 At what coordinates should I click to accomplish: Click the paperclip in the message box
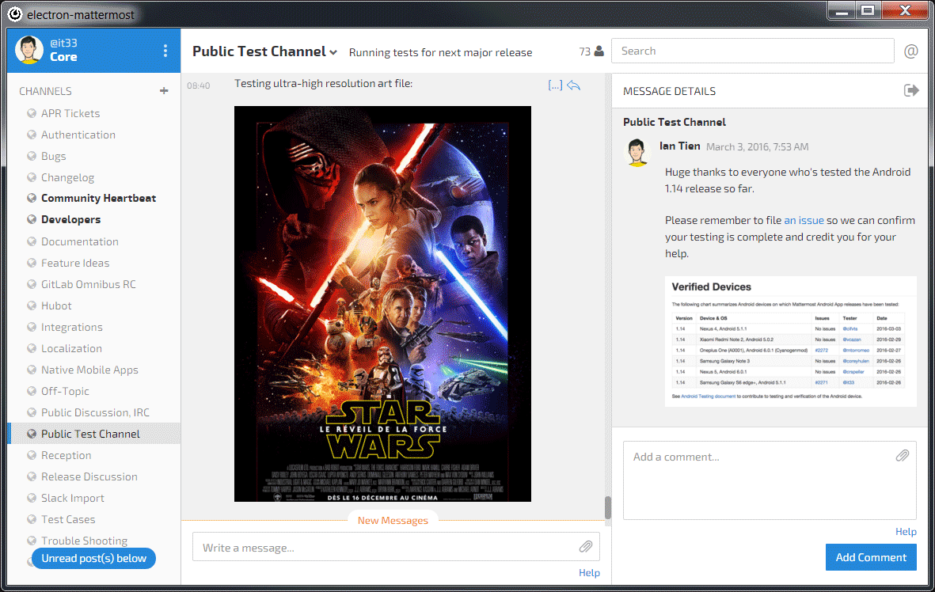coord(585,547)
